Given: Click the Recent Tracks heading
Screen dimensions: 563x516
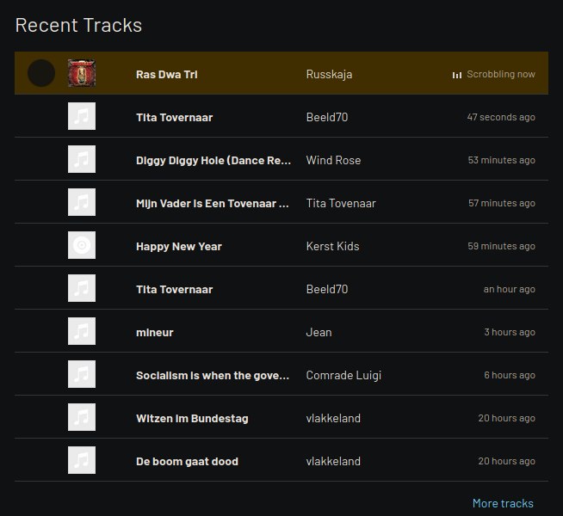Looking at the screenshot, I should [x=78, y=25].
